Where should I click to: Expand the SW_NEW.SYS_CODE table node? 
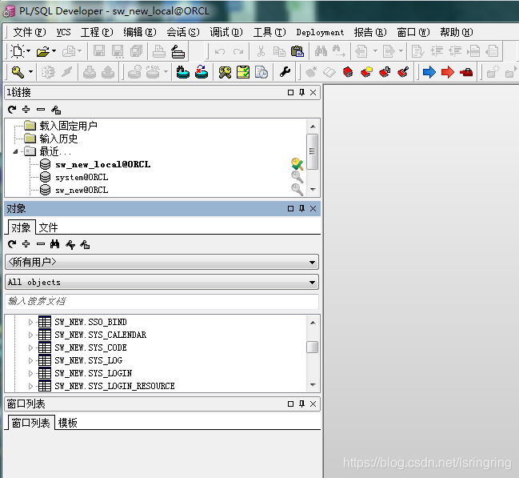click(x=30, y=347)
